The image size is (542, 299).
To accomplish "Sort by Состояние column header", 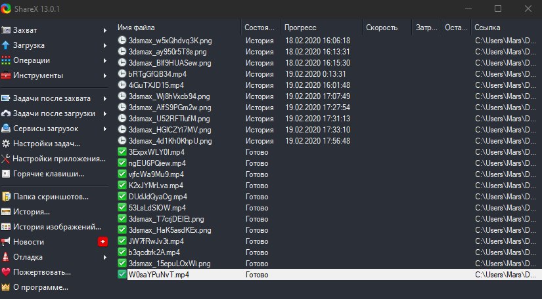I will (x=261, y=28).
